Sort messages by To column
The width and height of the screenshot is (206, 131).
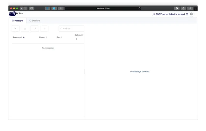click(x=60, y=37)
